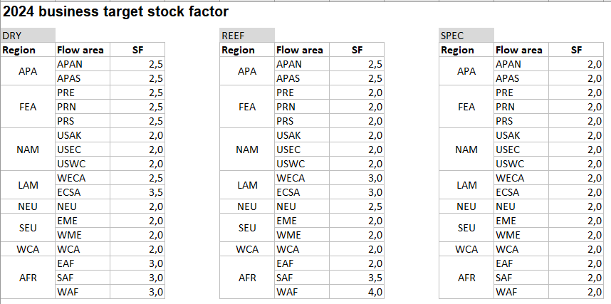
Task: Click the LAM region cell in REEF table
Action: coord(247,185)
